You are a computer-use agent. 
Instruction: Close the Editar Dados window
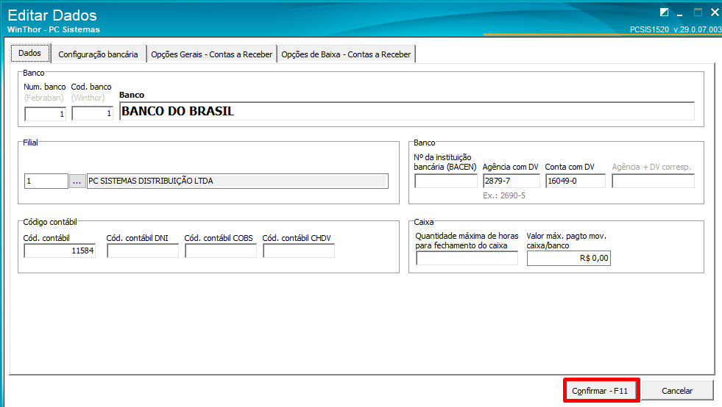(715, 12)
